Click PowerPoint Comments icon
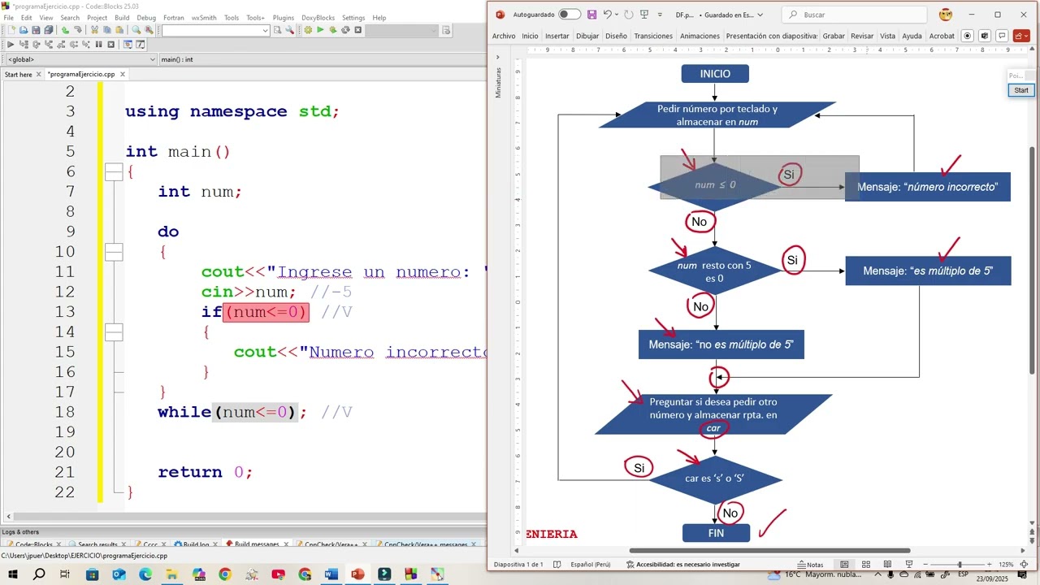Image resolution: width=1040 pixels, height=585 pixels. [1002, 36]
